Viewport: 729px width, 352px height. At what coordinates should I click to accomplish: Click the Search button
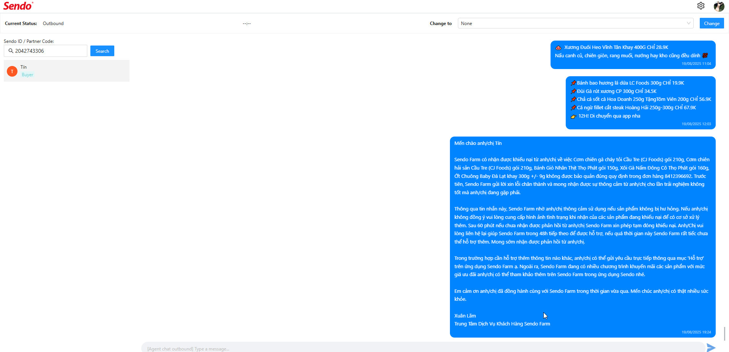click(102, 51)
